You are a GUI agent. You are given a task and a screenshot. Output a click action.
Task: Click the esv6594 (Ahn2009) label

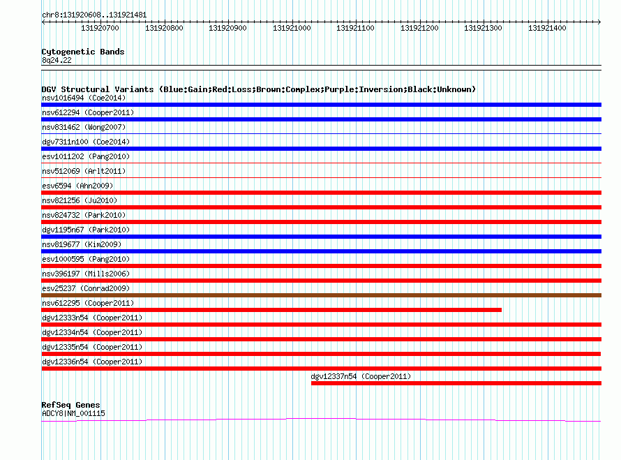(77, 186)
